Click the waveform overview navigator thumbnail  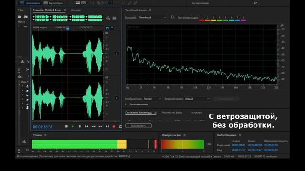pos(68,18)
